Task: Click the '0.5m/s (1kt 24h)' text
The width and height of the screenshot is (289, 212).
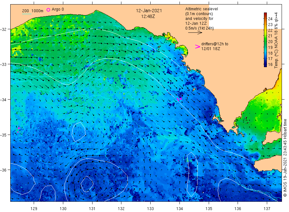Action: [x=200, y=28]
